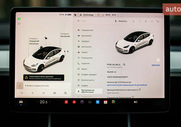Tap info icon beside Функции Безопасности Автопилота
The height and width of the screenshot is (127, 181).
pos(140,89)
